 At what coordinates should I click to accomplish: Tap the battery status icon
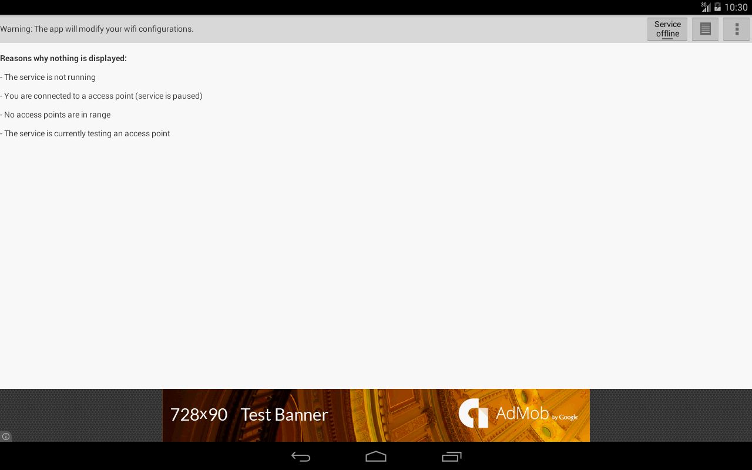click(717, 7)
